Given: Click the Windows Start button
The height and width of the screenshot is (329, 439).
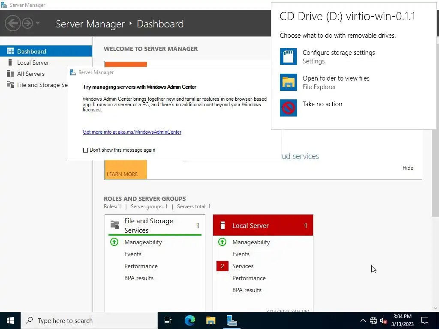Looking at the screenshot, I should tap(10, 320).
